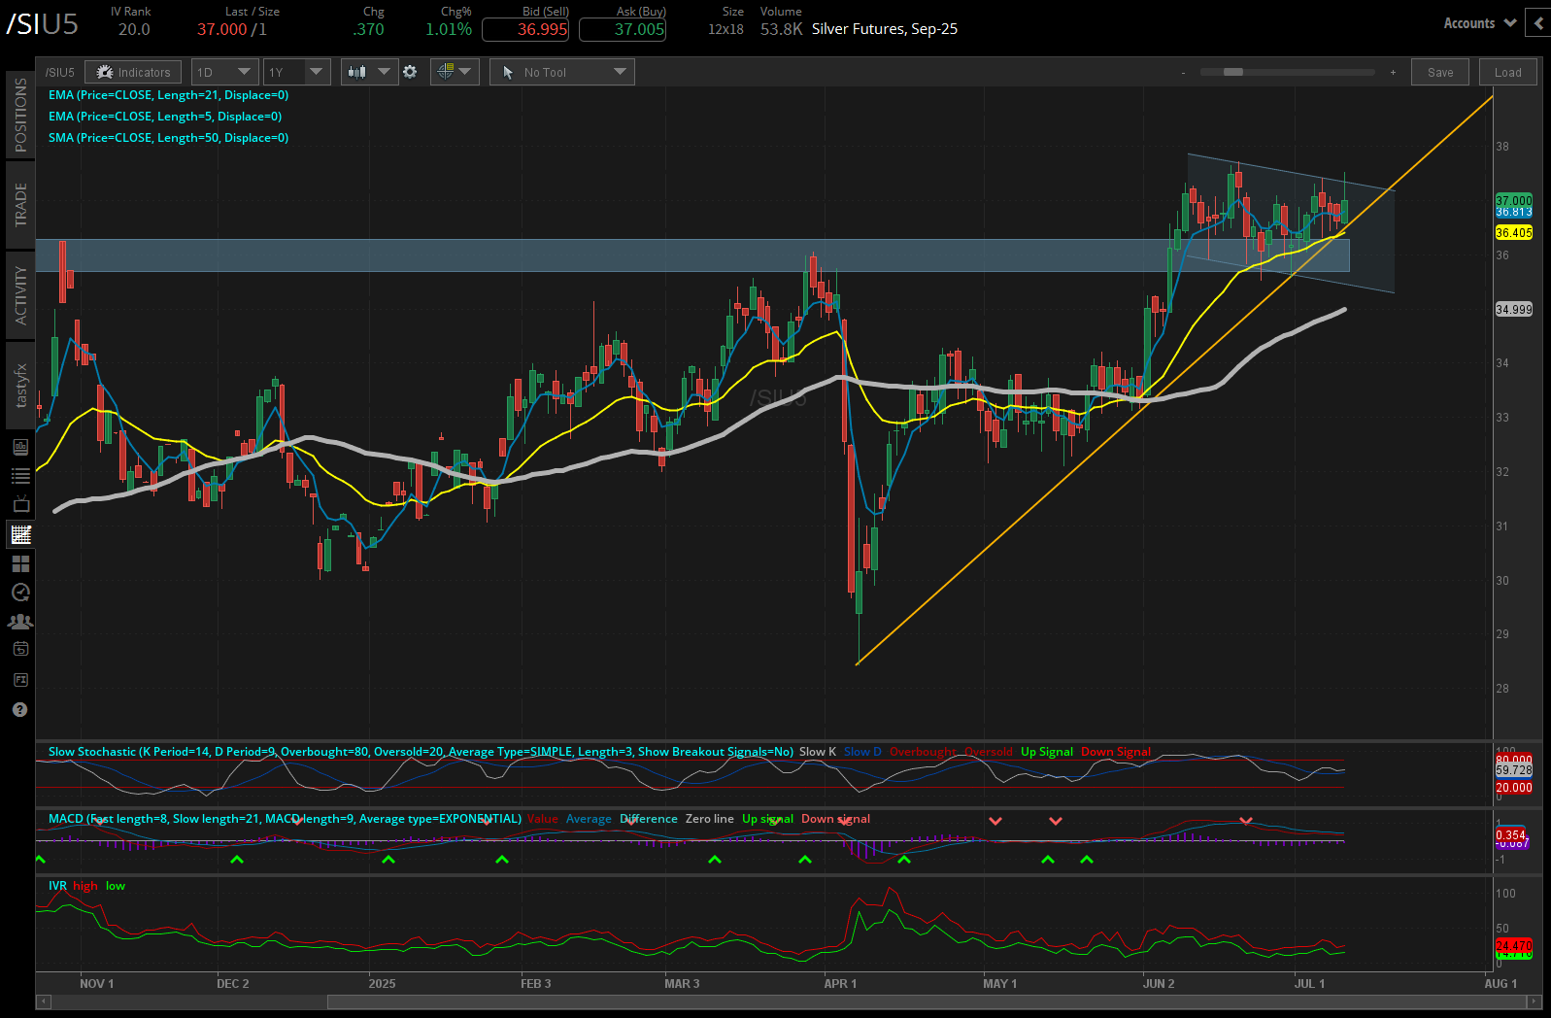Click the clock history icon in sidebar
Screen dimensions: 1551x1018
tap(20, 593)
